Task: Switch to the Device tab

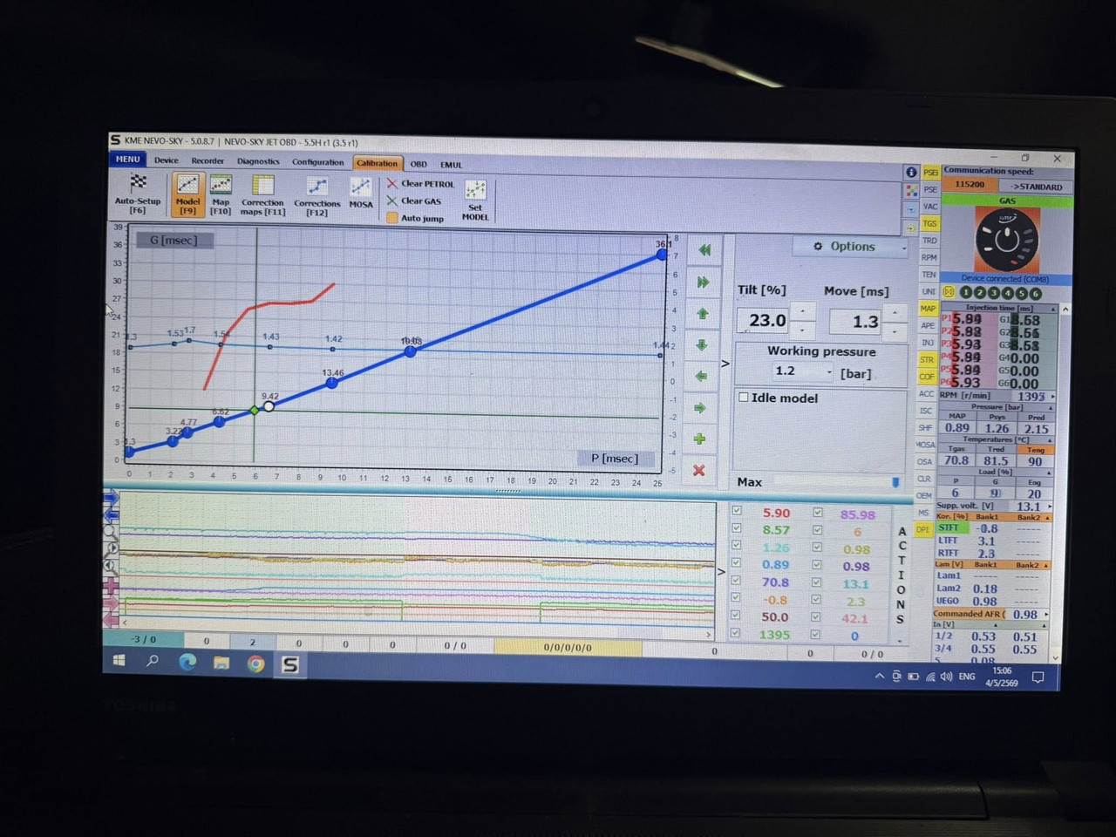Action: coord(166,160)
